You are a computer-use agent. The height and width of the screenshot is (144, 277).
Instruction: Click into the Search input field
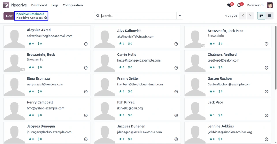(x=138, y=16)
